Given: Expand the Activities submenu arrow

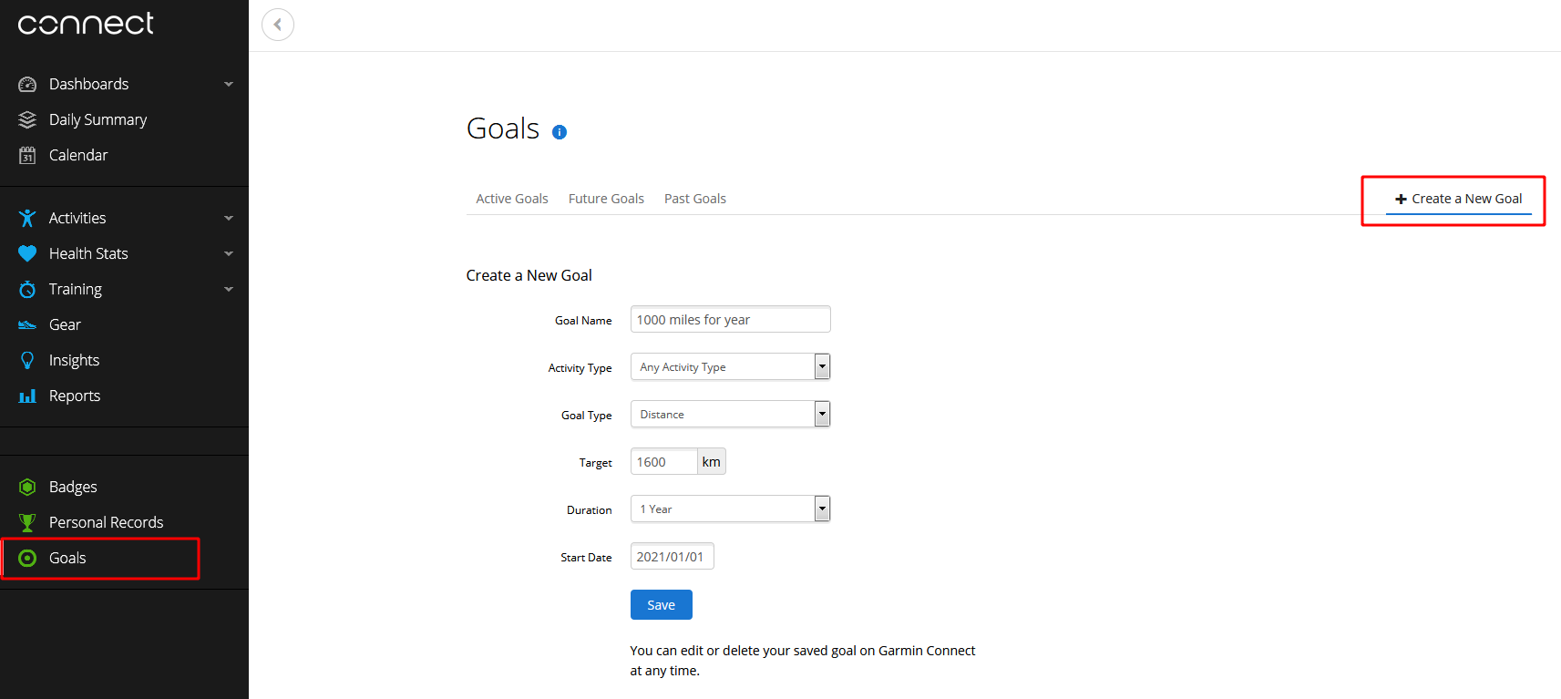Looking at the screenshot, I should click(229, 218).
